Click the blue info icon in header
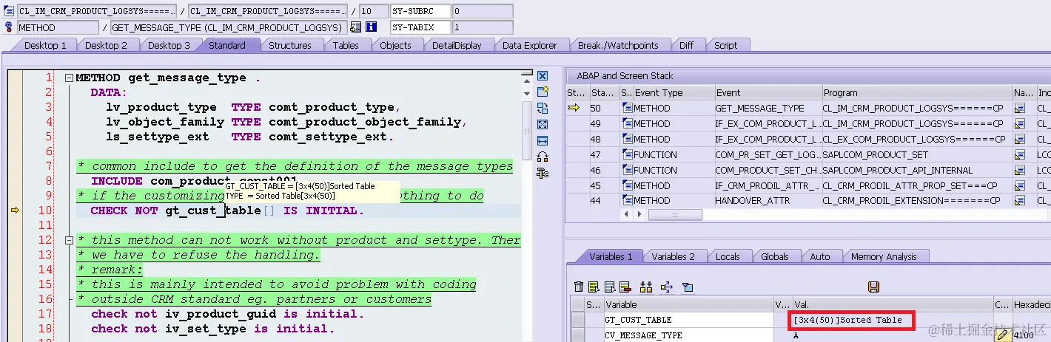 372,27
